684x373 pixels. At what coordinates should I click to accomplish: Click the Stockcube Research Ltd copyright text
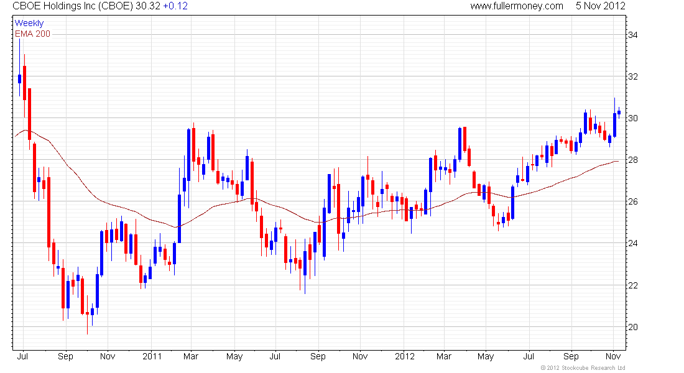[x=583, y=368]
